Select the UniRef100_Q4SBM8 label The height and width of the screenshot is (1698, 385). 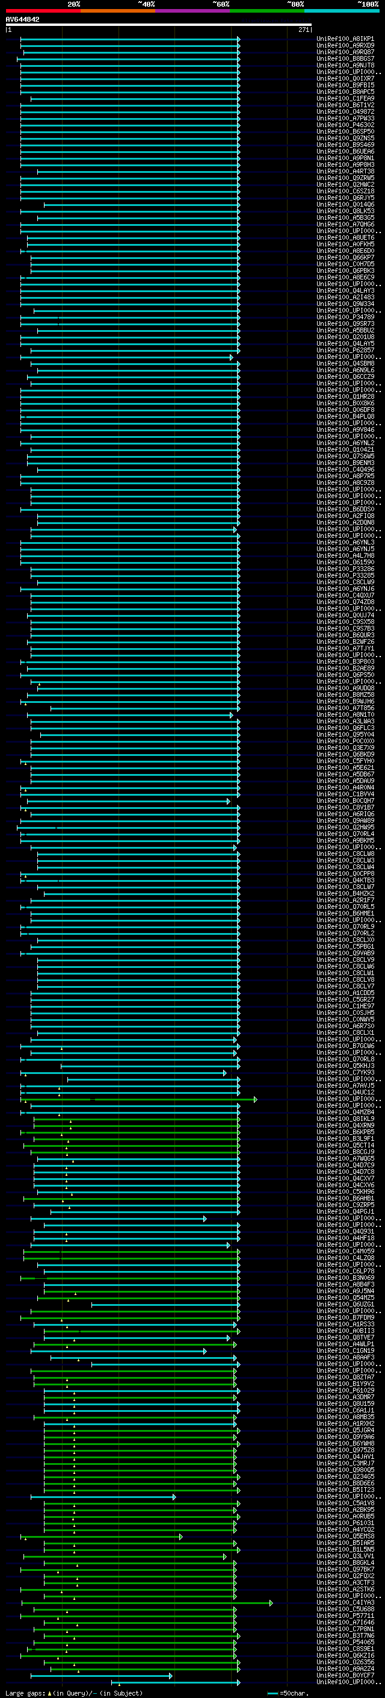coord(345,363)
